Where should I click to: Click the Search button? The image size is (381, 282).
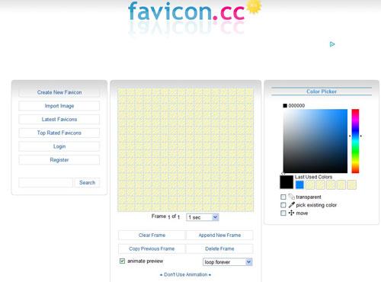click(87, 182)
